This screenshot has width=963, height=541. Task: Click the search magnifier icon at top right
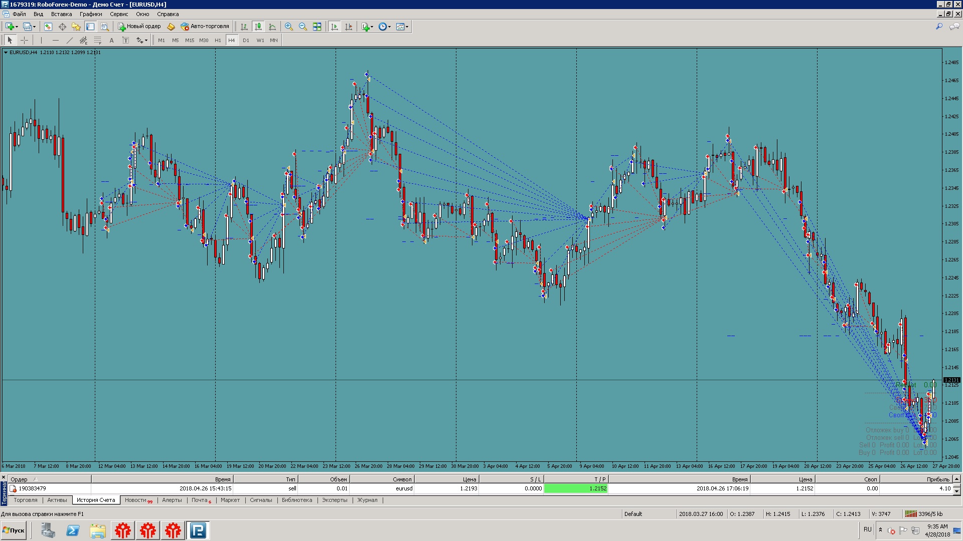coord(939,27)
